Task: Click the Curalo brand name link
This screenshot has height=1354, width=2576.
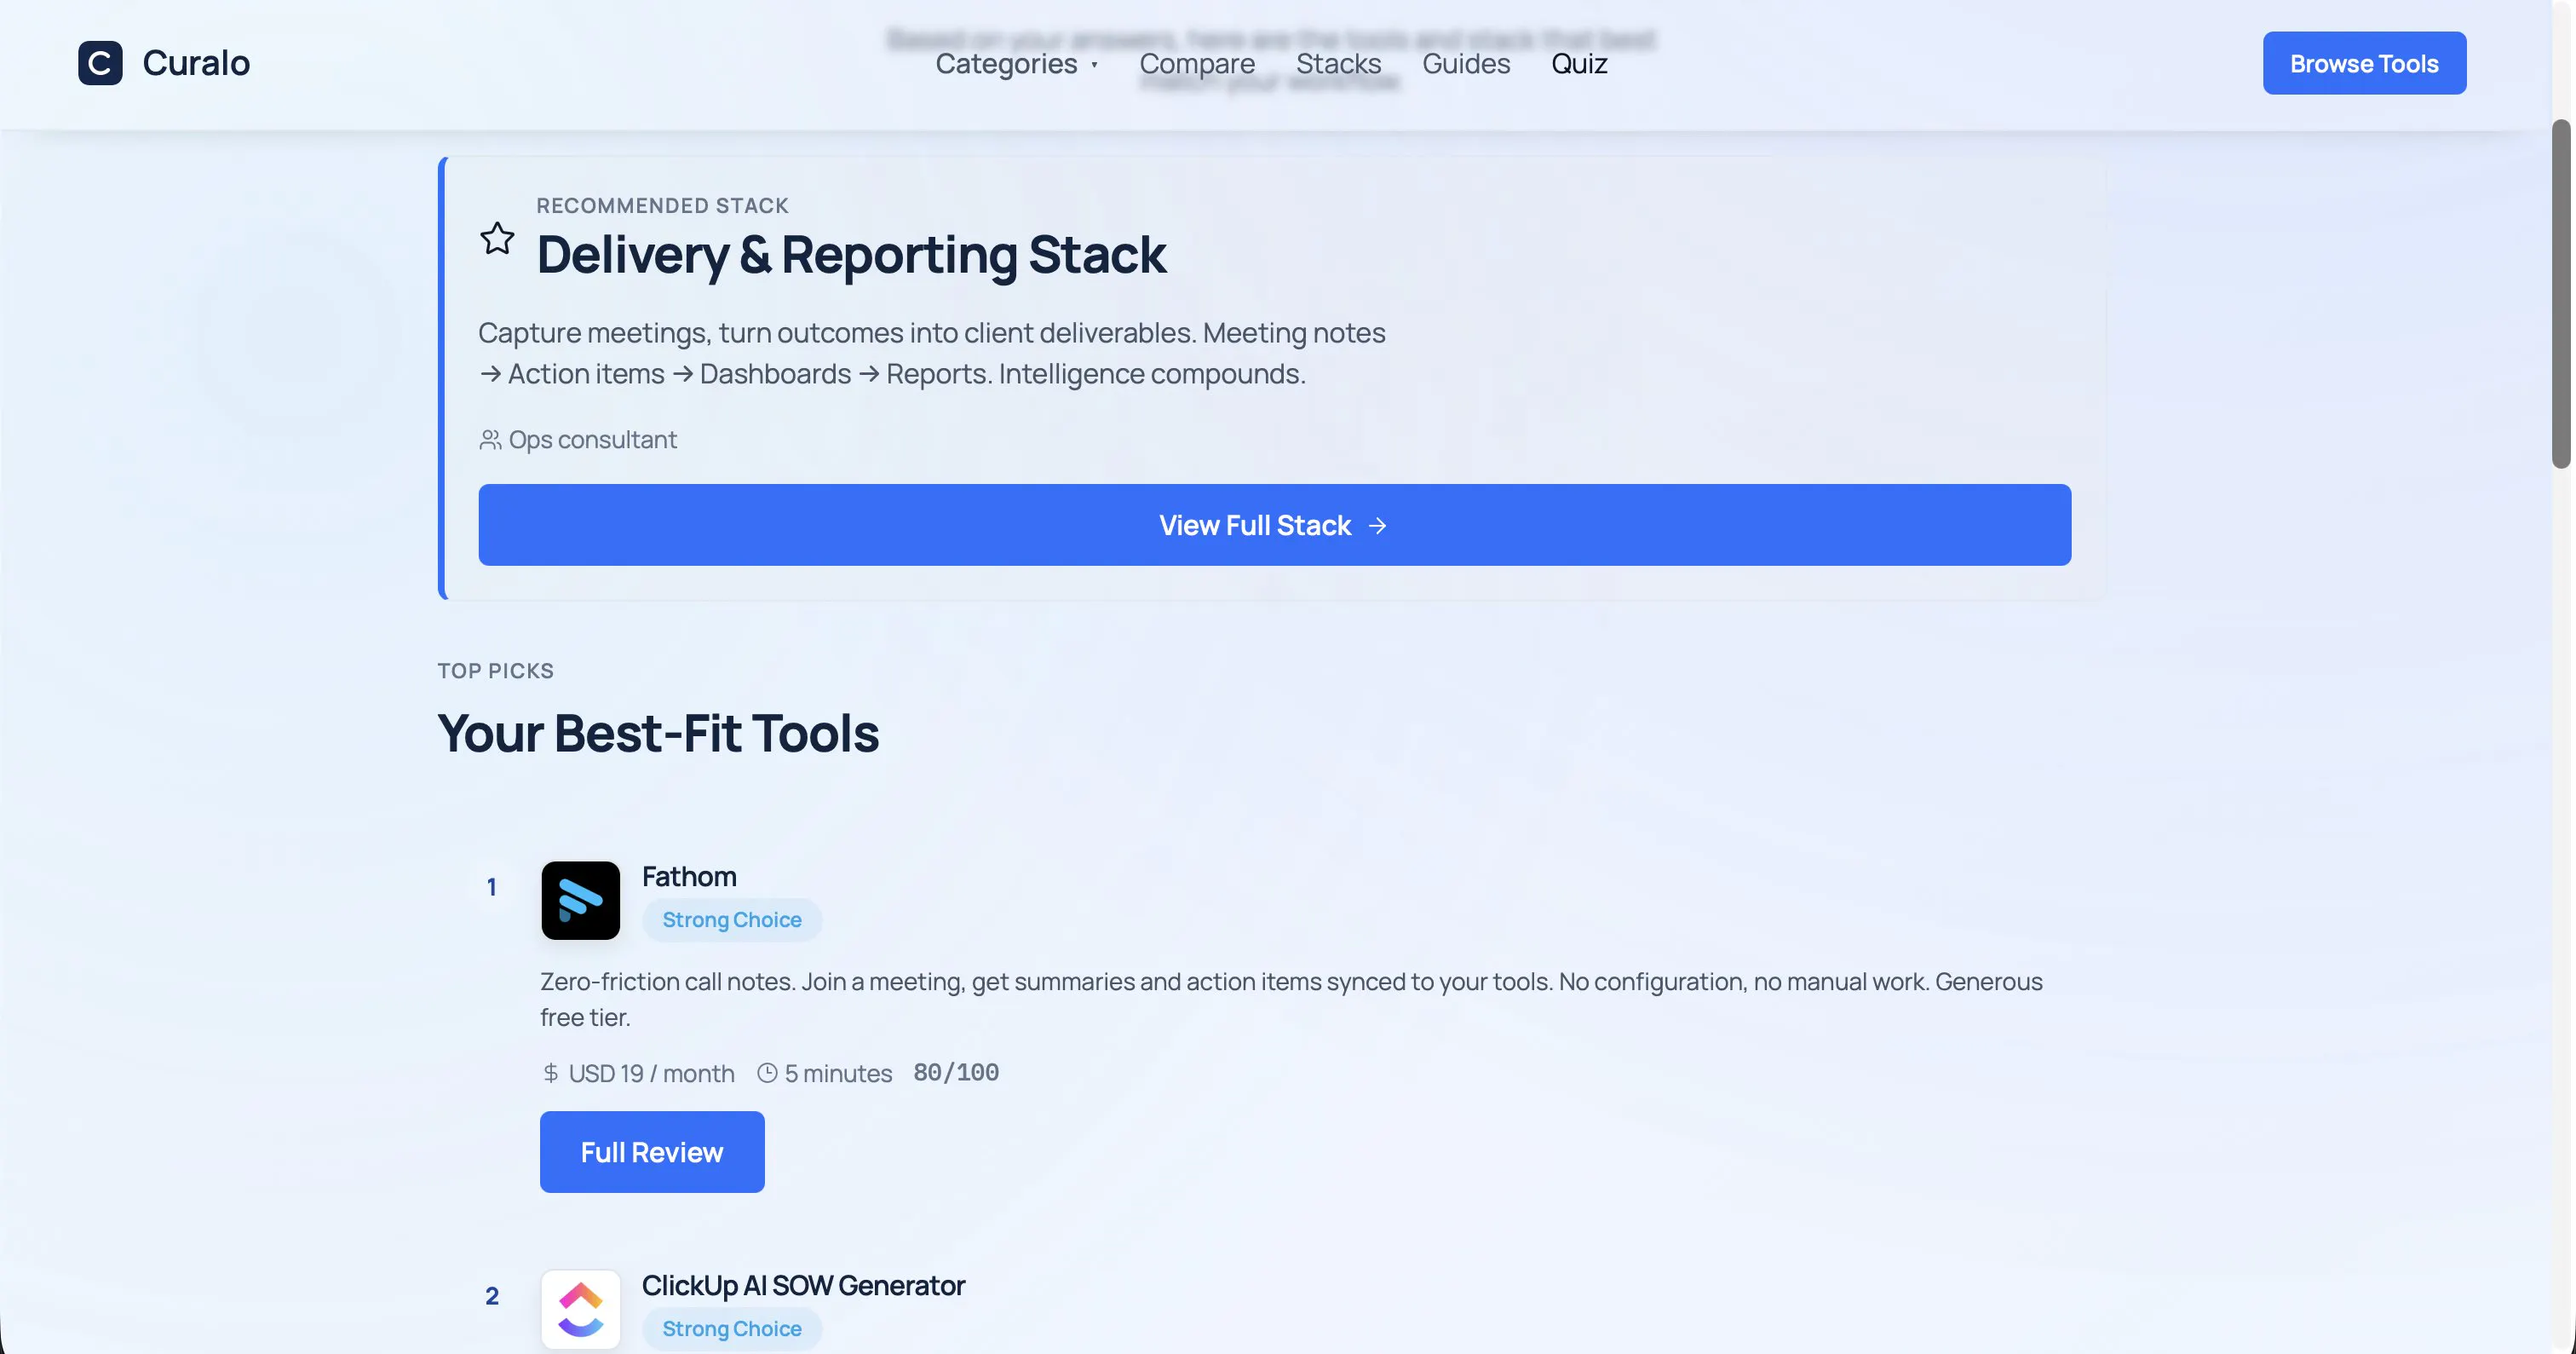Action: pos(196,63)
